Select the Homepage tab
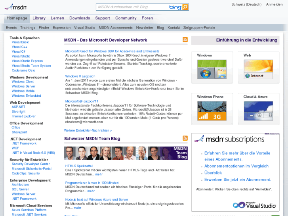 pyautogui.click(x=17, y=18)
